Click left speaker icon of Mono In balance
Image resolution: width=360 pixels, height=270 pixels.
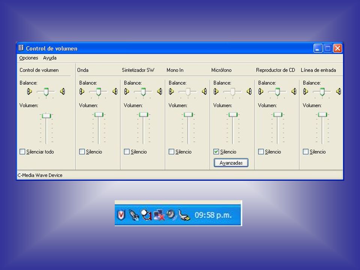pyautogui.click(x=171, y=91)
